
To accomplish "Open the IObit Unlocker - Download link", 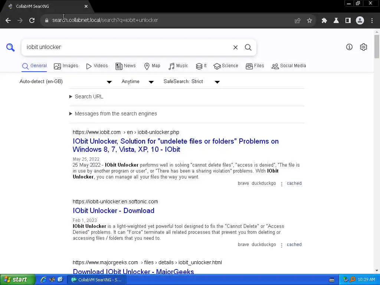I will coord(114,211).
